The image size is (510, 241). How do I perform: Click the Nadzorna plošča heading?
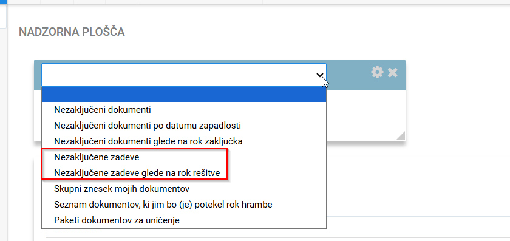[72, 32]
